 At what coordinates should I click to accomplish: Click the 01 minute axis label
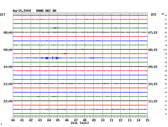click(x=22, y=120)
